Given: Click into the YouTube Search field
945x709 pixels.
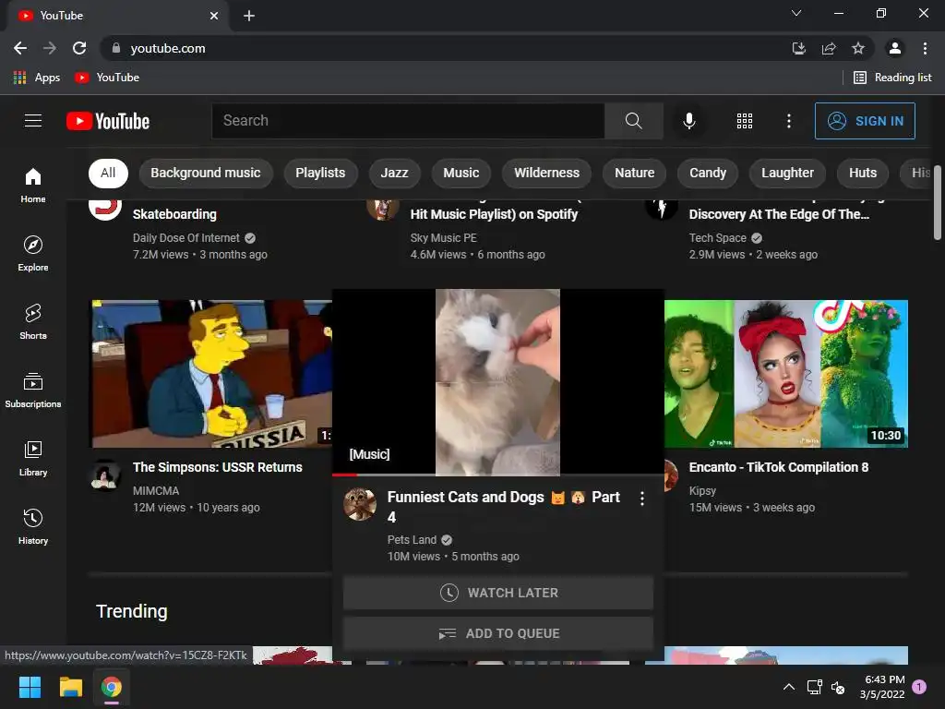Looking at the screenshot, I should (x=408, y=121).
